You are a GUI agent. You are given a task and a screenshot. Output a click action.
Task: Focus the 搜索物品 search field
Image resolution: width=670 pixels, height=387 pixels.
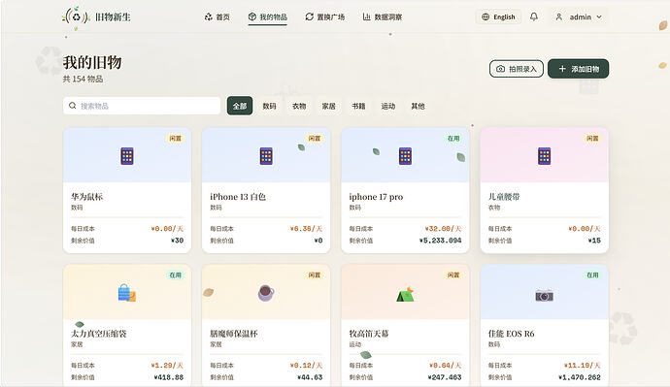(x=142, y=106)
